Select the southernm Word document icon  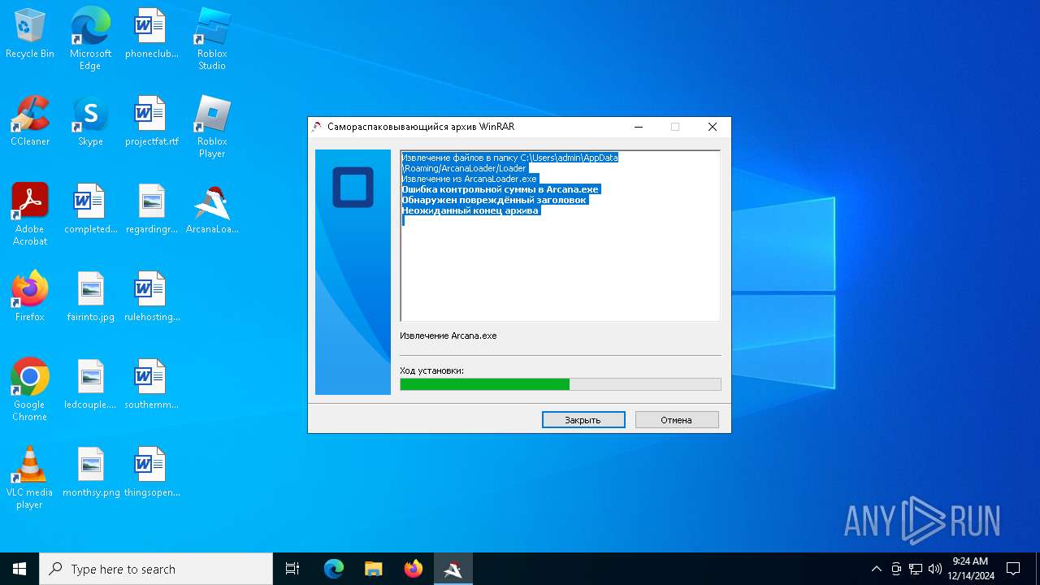[x=151, y=383]
